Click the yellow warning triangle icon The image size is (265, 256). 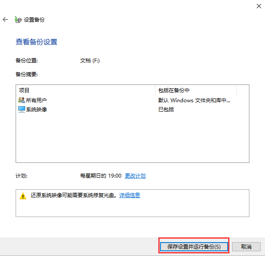pos(23,196)
